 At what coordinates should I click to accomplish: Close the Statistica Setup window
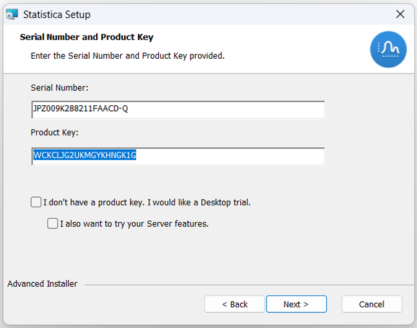point(400,14)
